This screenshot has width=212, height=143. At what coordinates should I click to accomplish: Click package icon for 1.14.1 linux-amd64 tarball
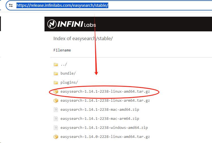pyautogui.click(x=56, y=92)
